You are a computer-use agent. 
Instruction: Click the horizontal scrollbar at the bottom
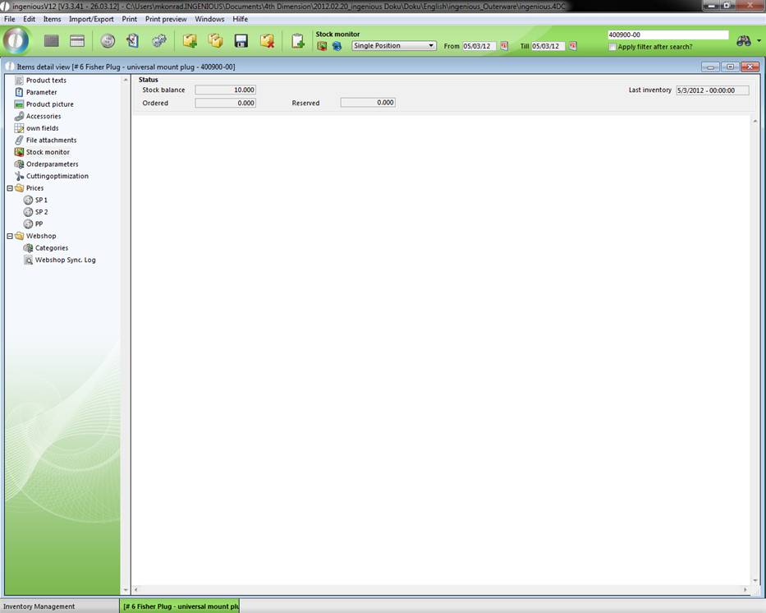[441, 589]
